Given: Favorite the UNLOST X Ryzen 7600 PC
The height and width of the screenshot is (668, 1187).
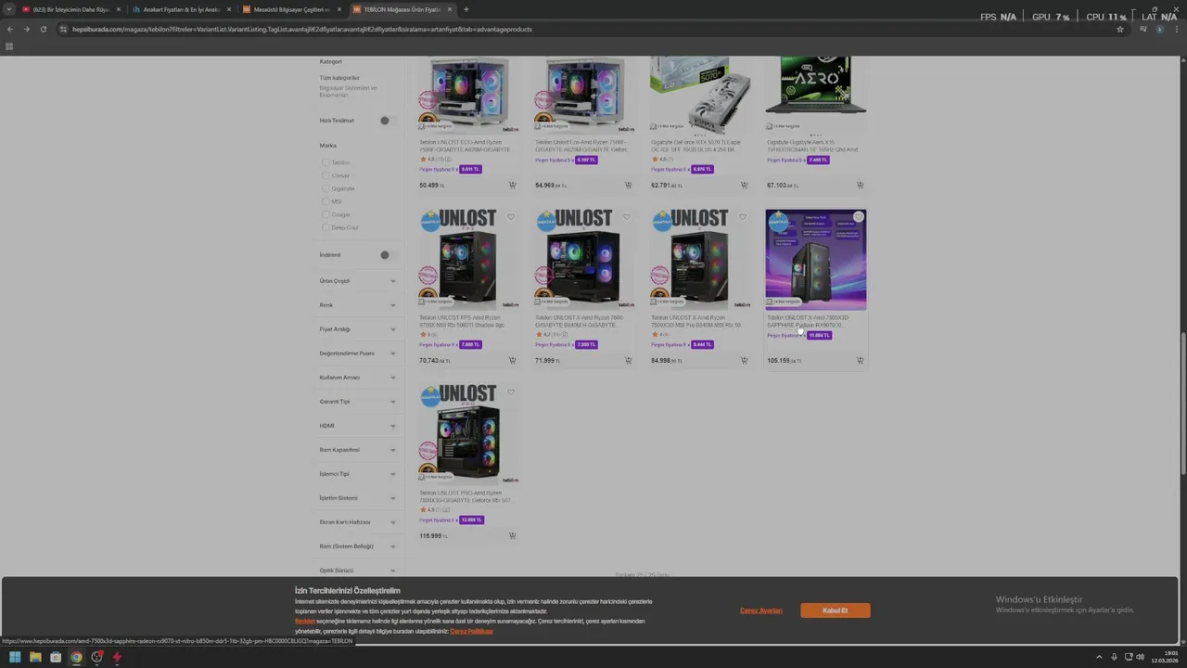Looking at the screenshot, I should [x=627, y=217].
